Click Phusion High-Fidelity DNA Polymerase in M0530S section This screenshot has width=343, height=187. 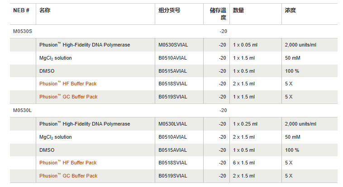click(85, 45)
